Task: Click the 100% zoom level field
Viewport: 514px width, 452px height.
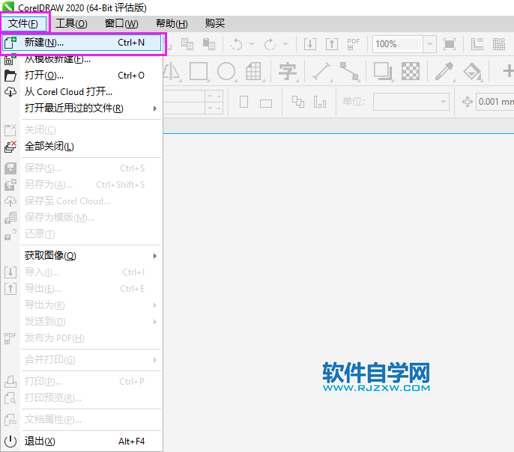Action: [x=398, y=44]
